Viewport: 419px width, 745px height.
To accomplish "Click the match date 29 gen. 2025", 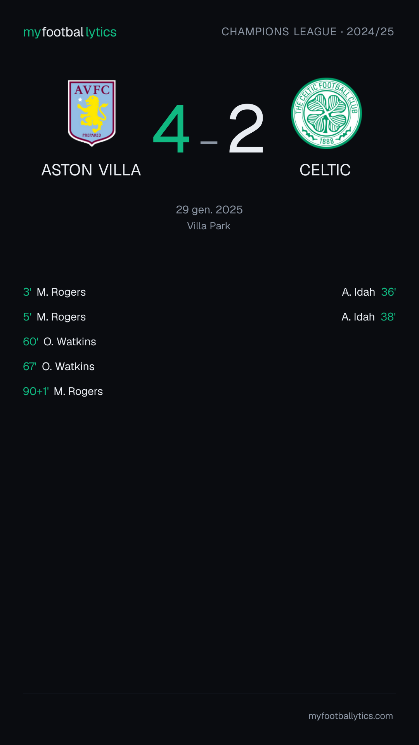I will (x=209, y=210).
